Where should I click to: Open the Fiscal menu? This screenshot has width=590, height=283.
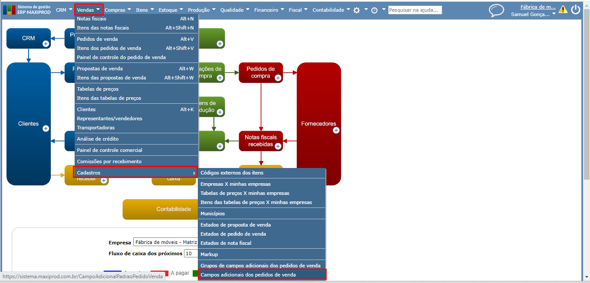pyautogui.click(x=298, y=10)
